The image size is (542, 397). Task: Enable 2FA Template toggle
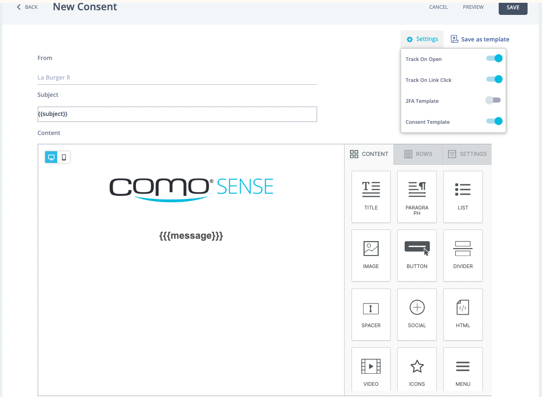(x=493, y=100)
